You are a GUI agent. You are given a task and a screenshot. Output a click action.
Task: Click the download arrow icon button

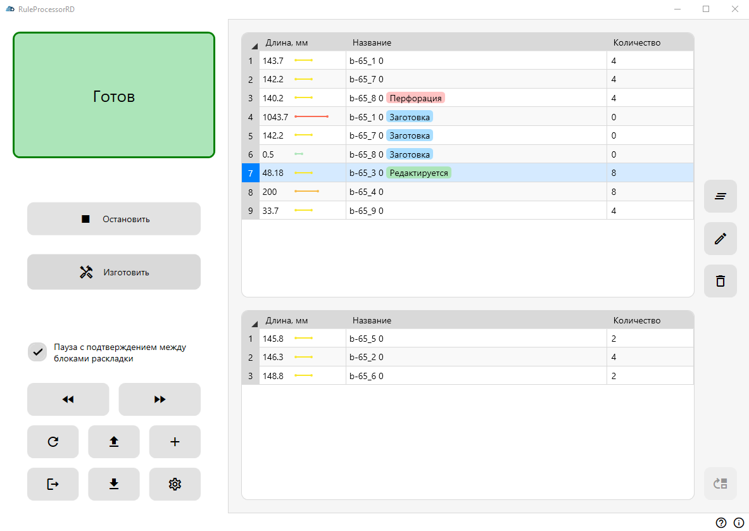pos(114,484)
